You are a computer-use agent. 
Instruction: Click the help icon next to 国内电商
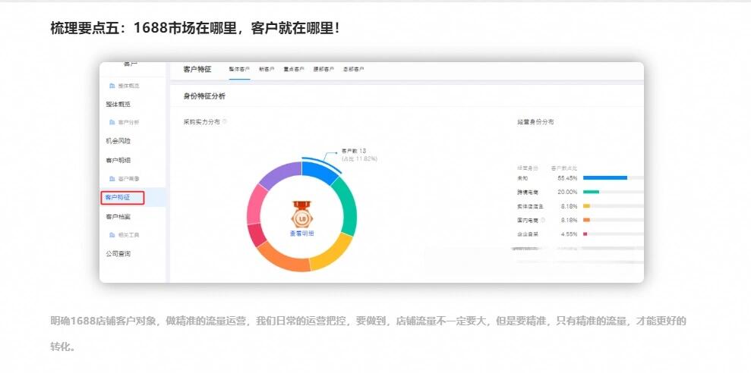543,221
